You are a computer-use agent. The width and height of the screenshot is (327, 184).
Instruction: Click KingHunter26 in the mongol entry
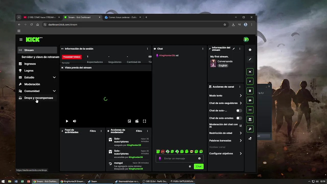pyautogui.click(x=136, y=169)
